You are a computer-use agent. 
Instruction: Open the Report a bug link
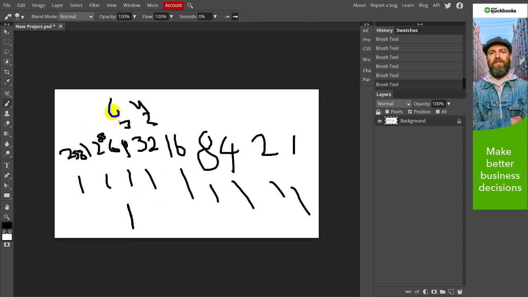pos(384,5)
